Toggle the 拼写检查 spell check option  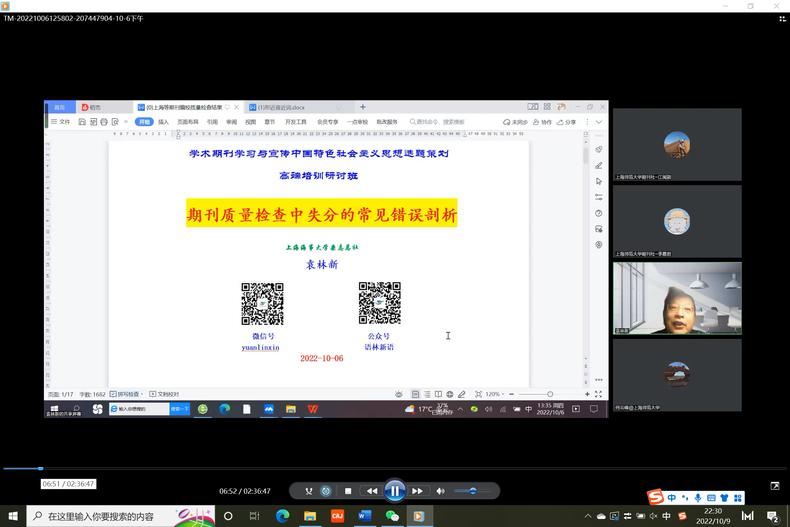(124, 394)
